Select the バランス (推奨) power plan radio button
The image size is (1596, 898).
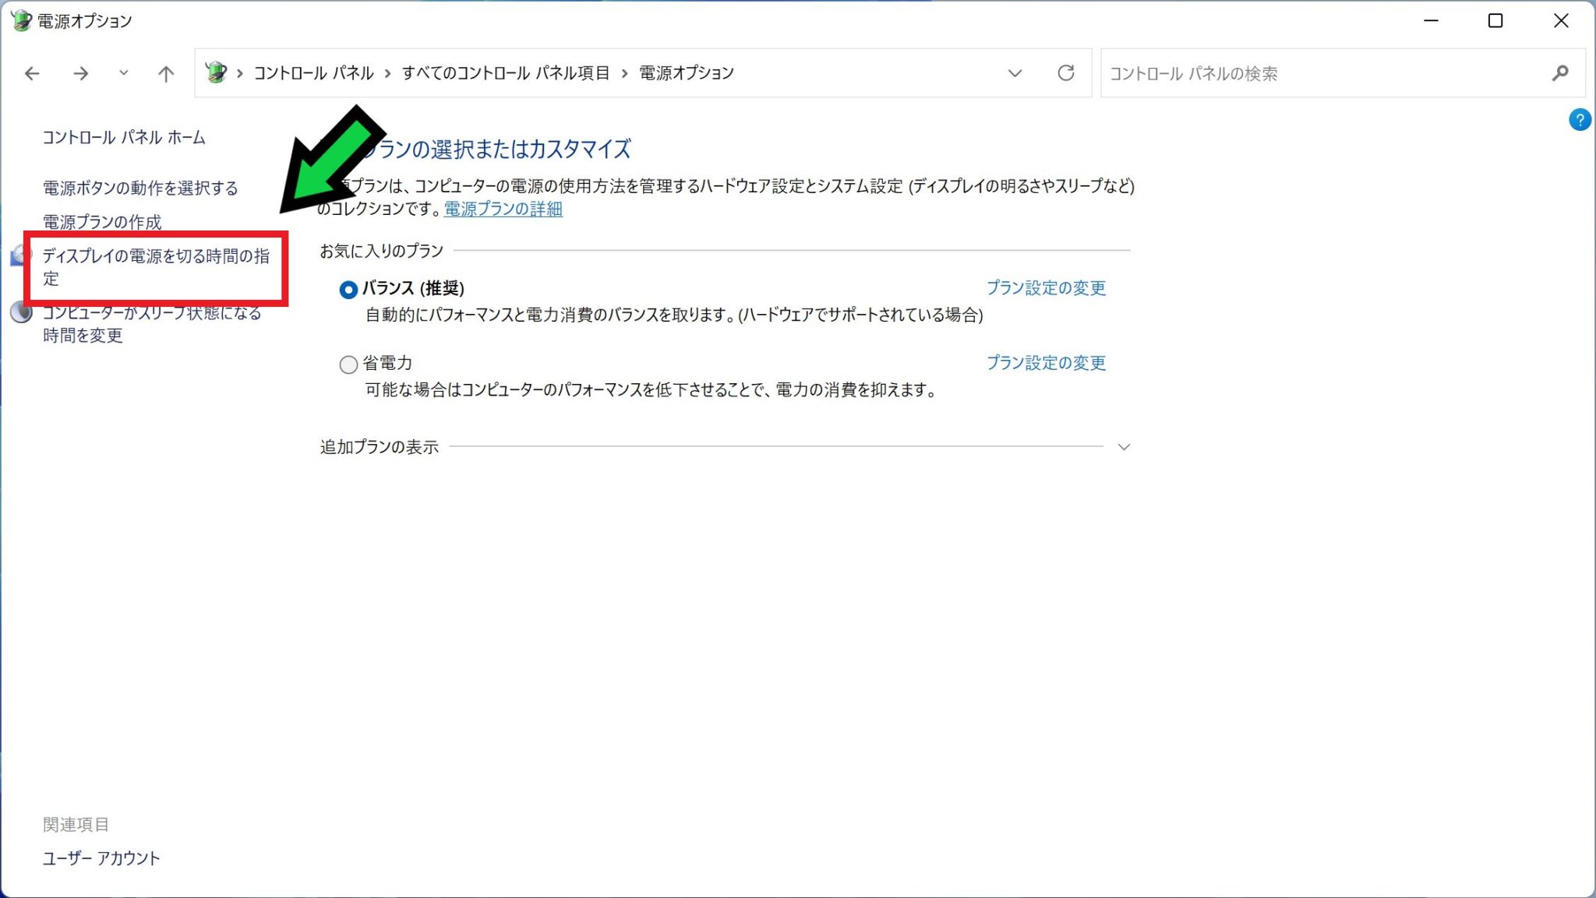coord(348,290)
